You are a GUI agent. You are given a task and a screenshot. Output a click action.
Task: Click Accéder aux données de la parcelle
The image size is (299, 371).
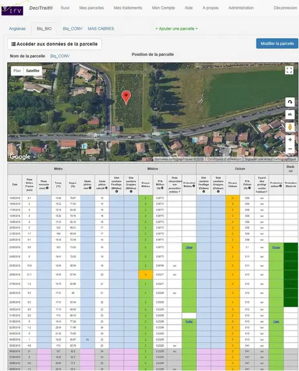55,44
